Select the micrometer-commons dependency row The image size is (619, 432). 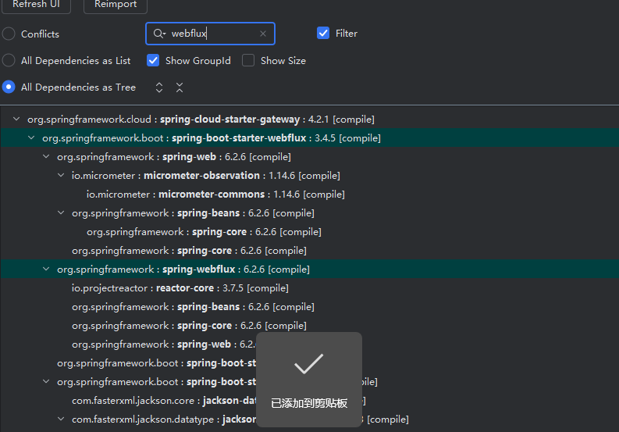pyautogui.click(x=215, y=195)
